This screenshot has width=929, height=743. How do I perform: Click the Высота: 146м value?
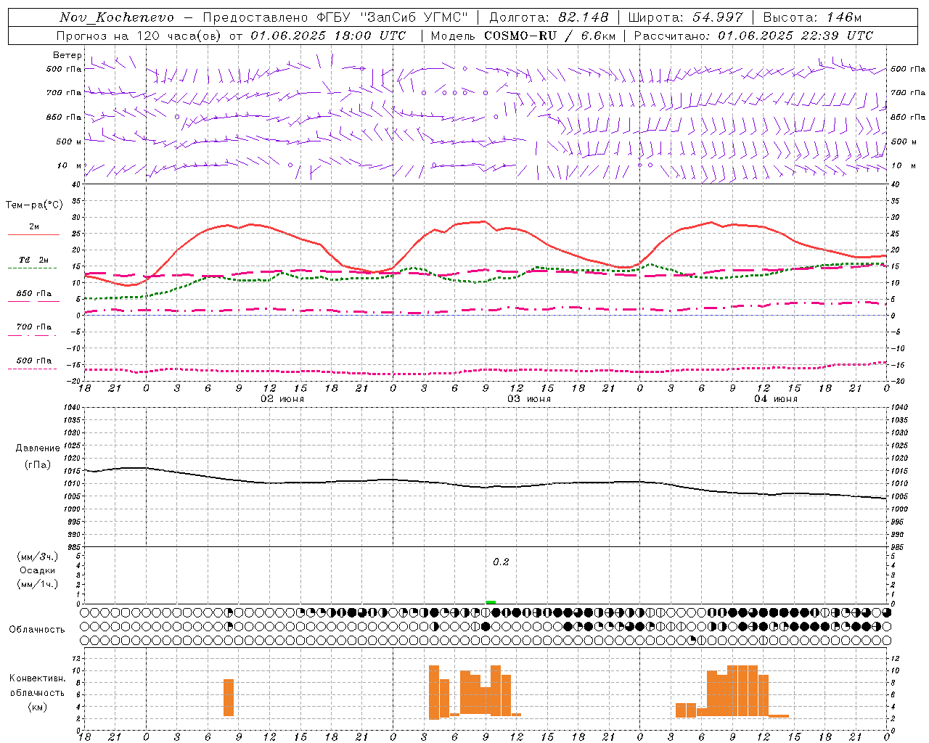pos(812,17)
